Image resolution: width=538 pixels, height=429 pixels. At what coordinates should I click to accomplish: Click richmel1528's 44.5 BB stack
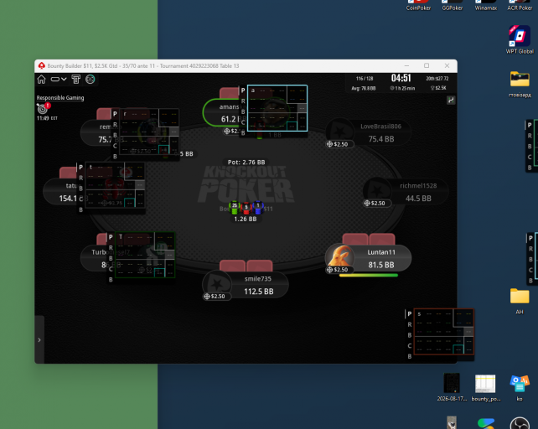[x=418, y=199]
